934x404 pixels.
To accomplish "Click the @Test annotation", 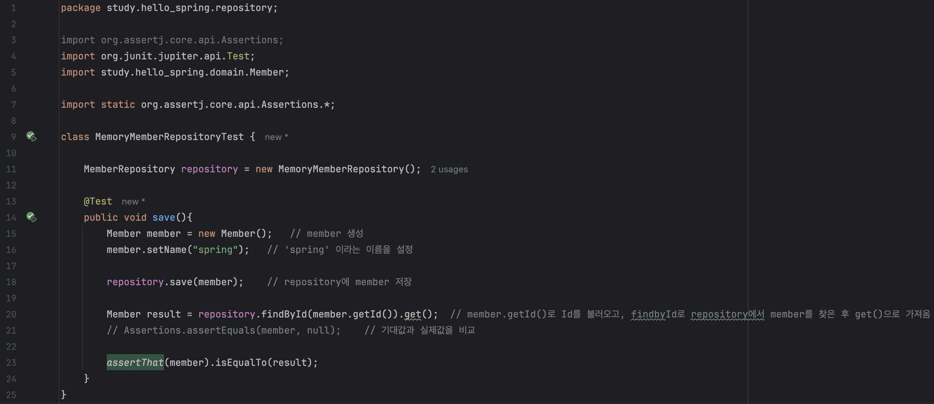I will (98, 201).
